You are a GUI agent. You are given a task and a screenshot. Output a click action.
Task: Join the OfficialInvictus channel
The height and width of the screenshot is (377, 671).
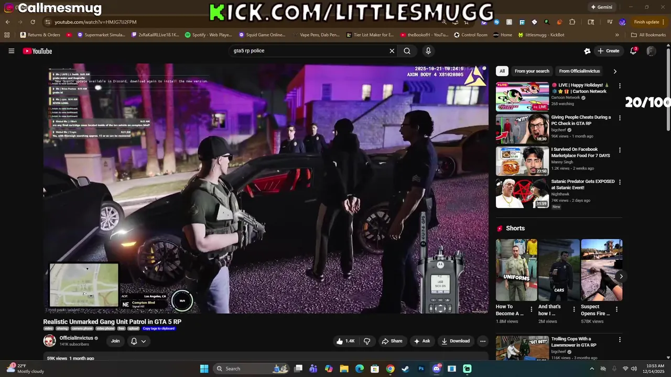tap(115, 341)
